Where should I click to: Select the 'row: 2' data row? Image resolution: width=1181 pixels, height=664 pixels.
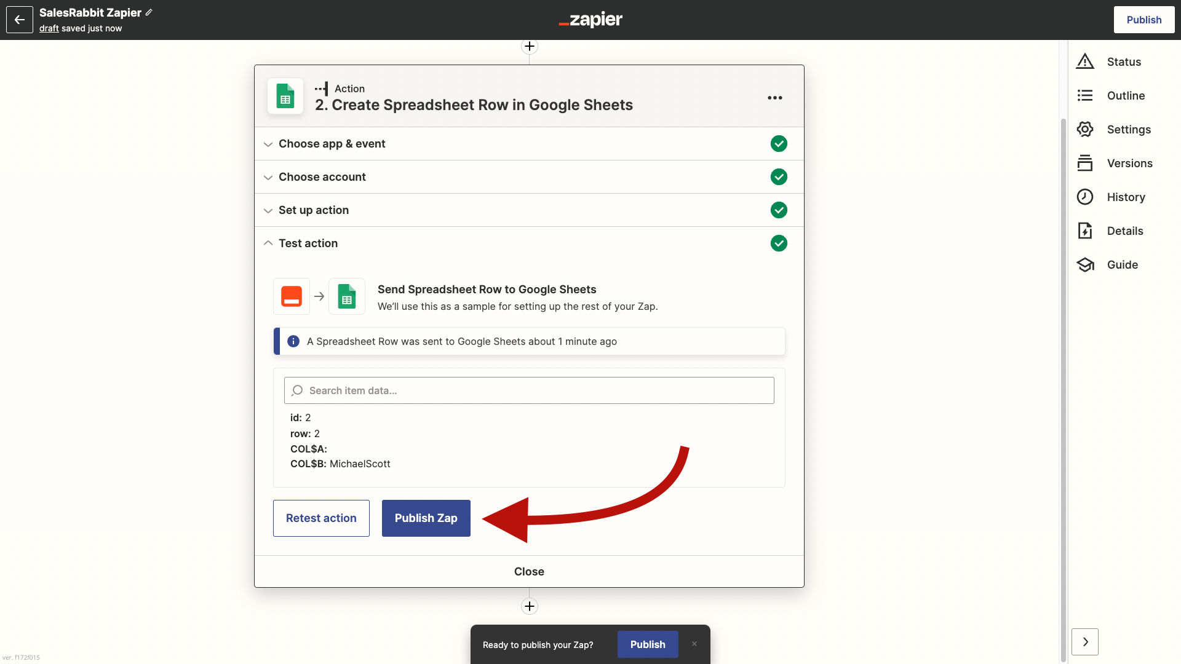(x=305, y=433)
